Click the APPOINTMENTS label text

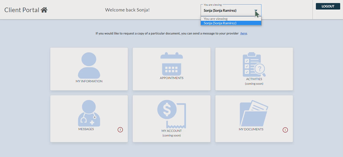[171, 78]
